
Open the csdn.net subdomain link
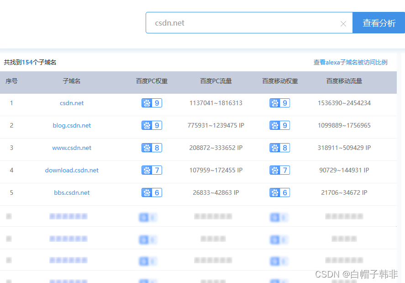72,103
